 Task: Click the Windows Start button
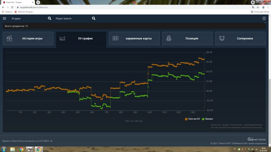click(3, 149)
